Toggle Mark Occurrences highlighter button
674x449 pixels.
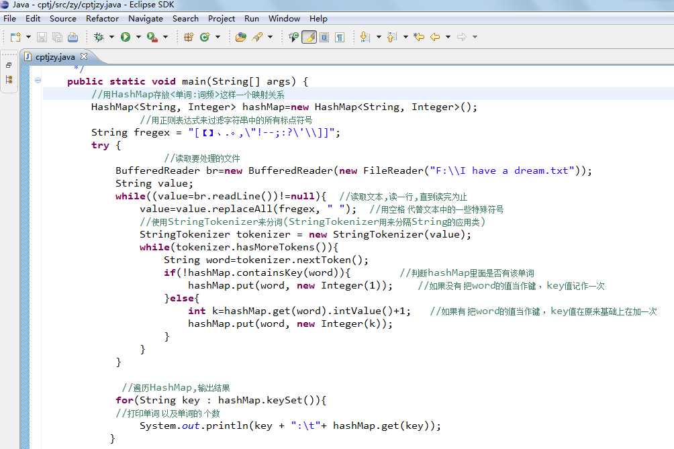[309, 38]
